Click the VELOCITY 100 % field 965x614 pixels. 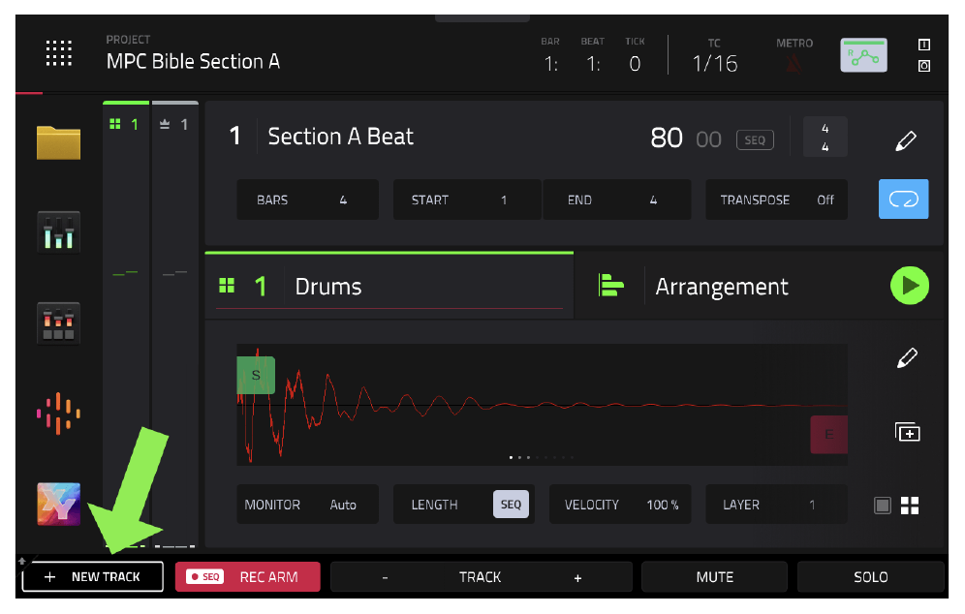coord(620,505)
